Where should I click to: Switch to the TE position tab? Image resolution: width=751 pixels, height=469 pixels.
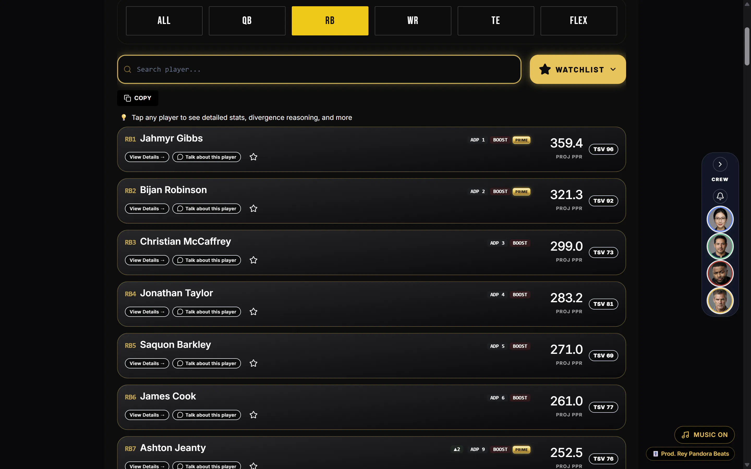coord(496,21)
